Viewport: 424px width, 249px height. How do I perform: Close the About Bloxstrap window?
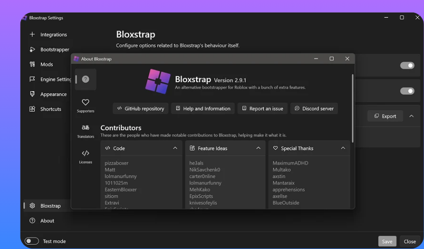click(x=347, y=59)
